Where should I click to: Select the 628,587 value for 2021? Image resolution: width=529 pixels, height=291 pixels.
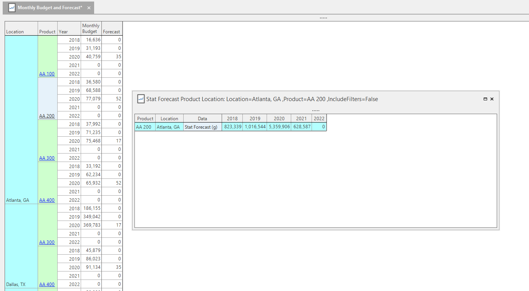(x=301, y=127)
